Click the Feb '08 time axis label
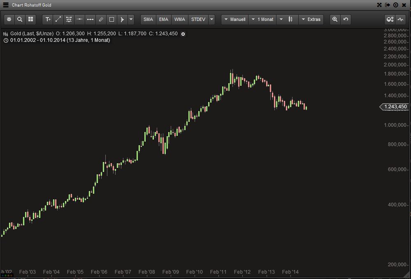 click(x=147, y=272)
